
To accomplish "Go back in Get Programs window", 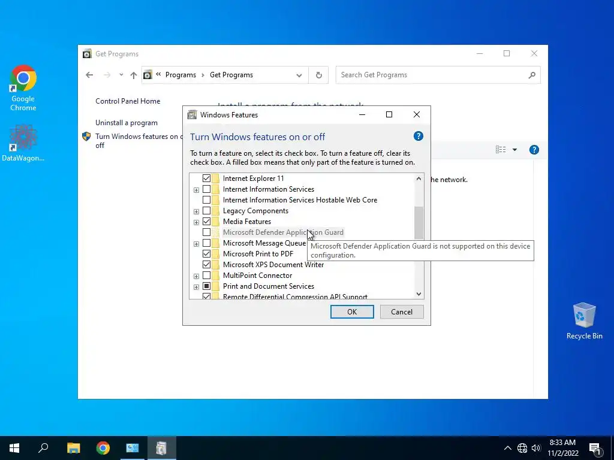I will 89,75.
